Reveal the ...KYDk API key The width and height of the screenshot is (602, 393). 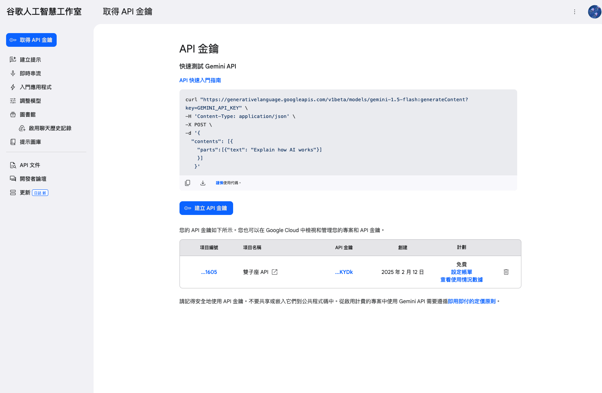click(x=344, y=272)
